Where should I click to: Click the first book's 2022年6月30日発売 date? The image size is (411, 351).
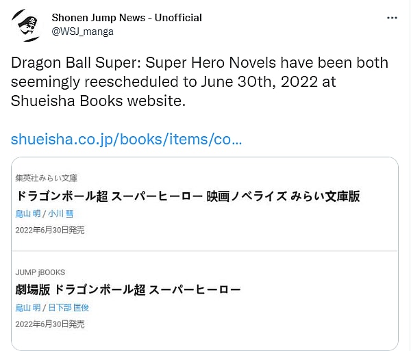pos(50,231)
